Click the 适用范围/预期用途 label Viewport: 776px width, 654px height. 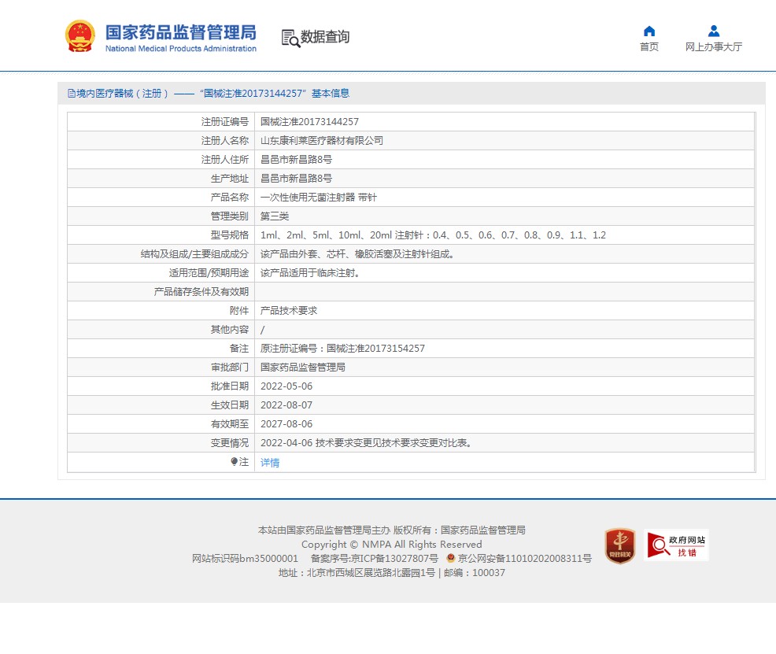pyautogui.click(x=209, y=272)
